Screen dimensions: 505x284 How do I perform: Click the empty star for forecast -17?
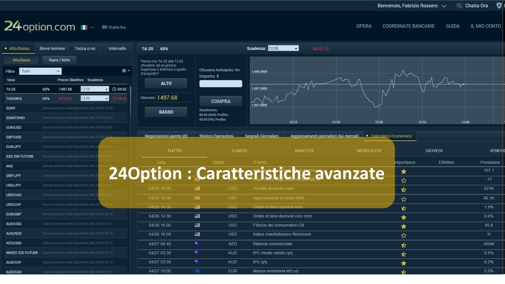404,181
